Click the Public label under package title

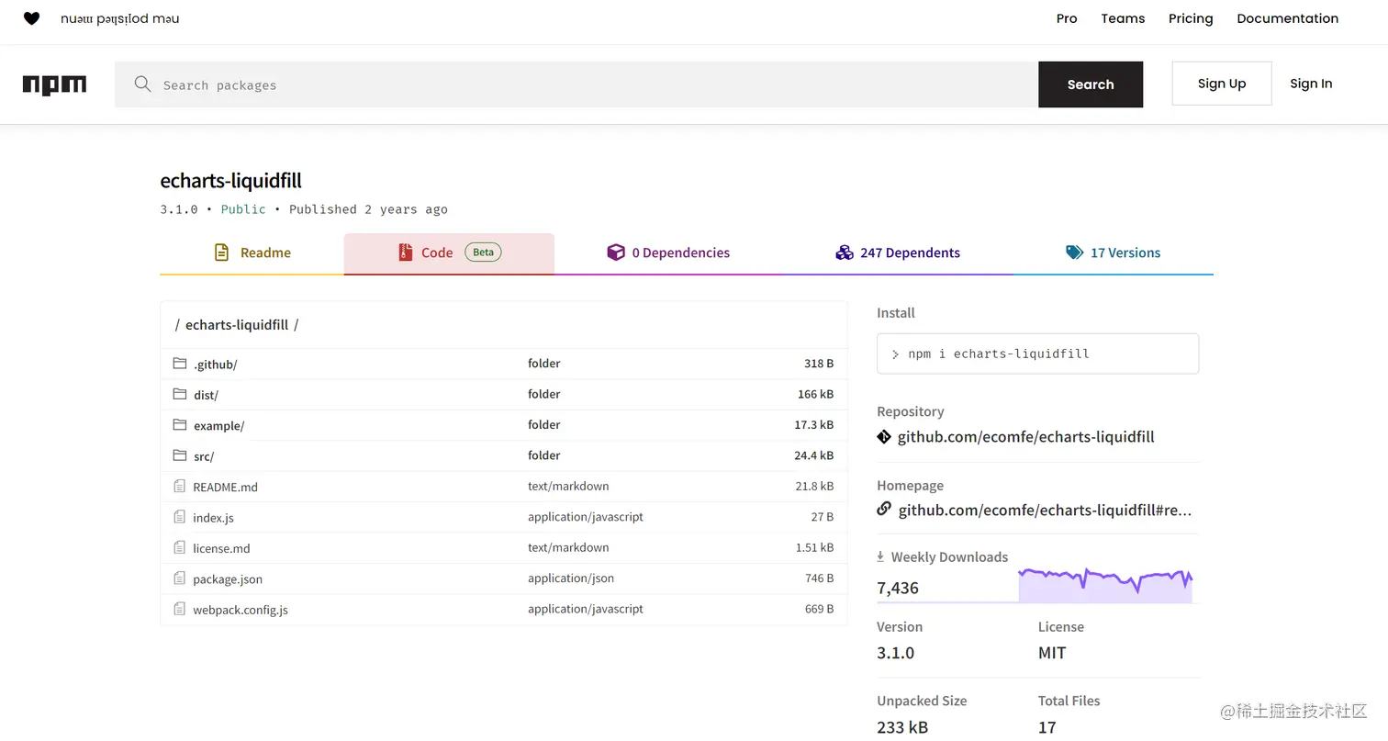point(243,209)
